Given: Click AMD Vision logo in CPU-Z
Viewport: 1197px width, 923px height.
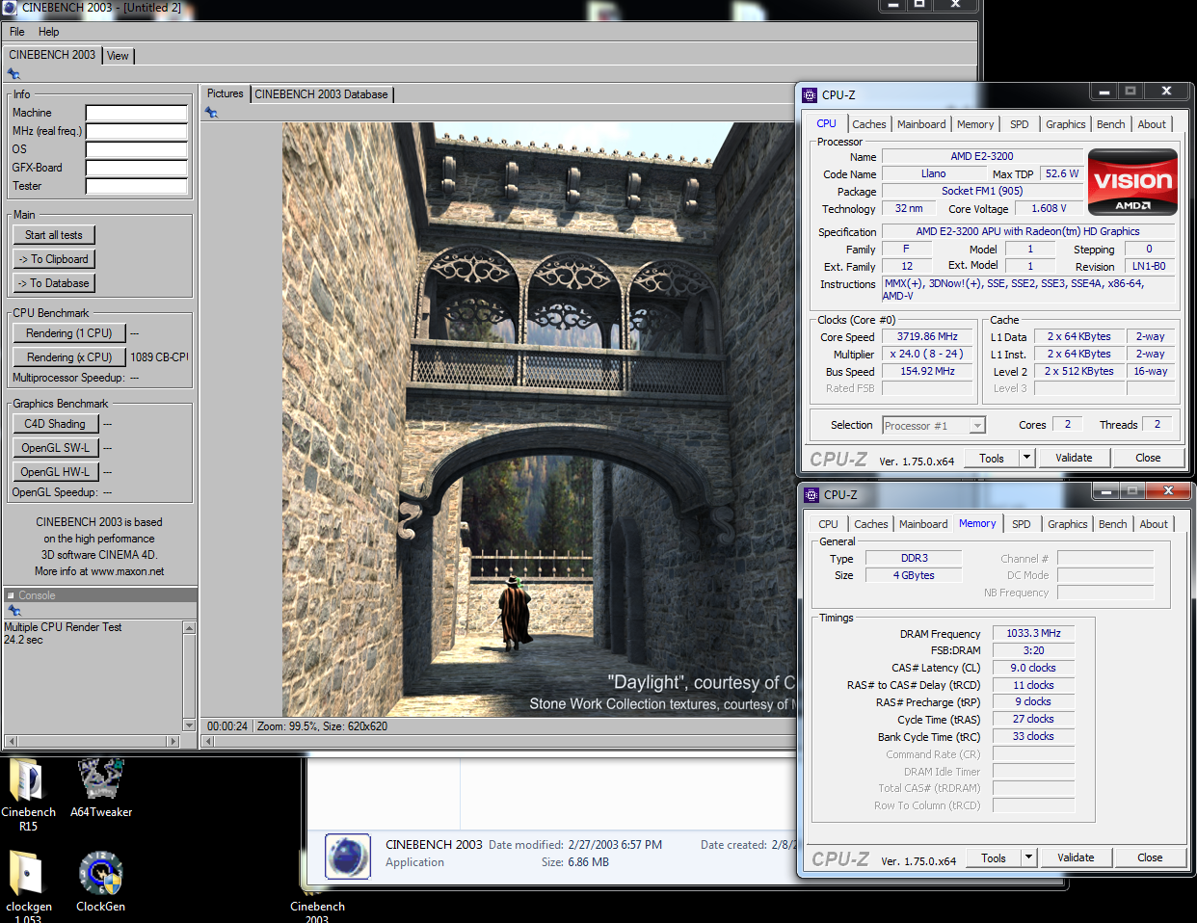Looking at the screenshot, I should tap(1132, 181).
